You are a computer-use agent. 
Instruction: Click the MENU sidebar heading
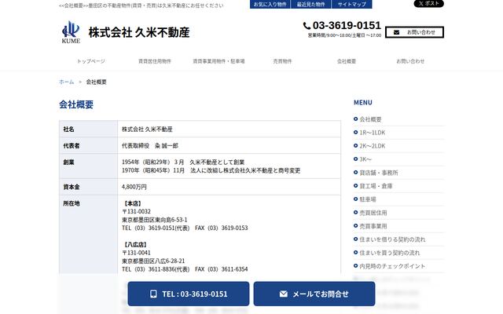tap(363, 103)
